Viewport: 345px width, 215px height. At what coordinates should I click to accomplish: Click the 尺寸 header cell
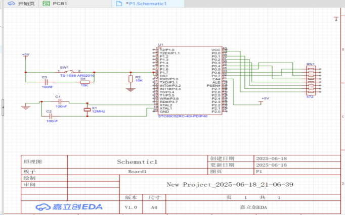point(154,197)
